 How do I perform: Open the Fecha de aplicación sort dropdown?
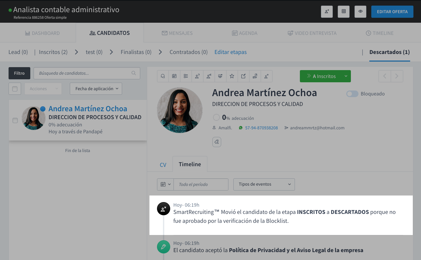click(x=96, y=89)
